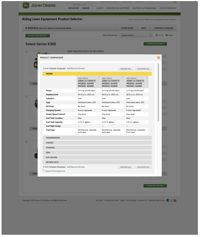The image size is (200, 237).
Task: Click the top COMPARE MODELS button
Action: click(155, 44)
